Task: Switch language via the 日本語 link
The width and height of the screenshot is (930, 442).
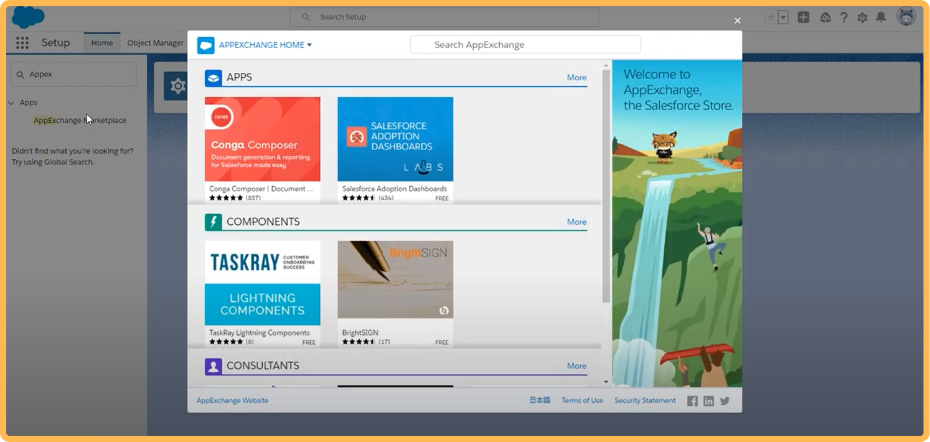Action: [540, 400]
